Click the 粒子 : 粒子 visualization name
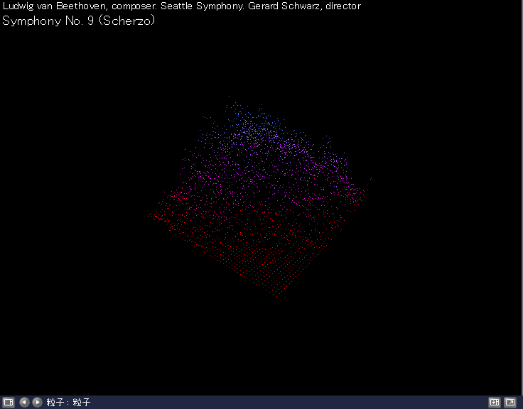Viewport: 523px width, 409px height. click(68, 403)
